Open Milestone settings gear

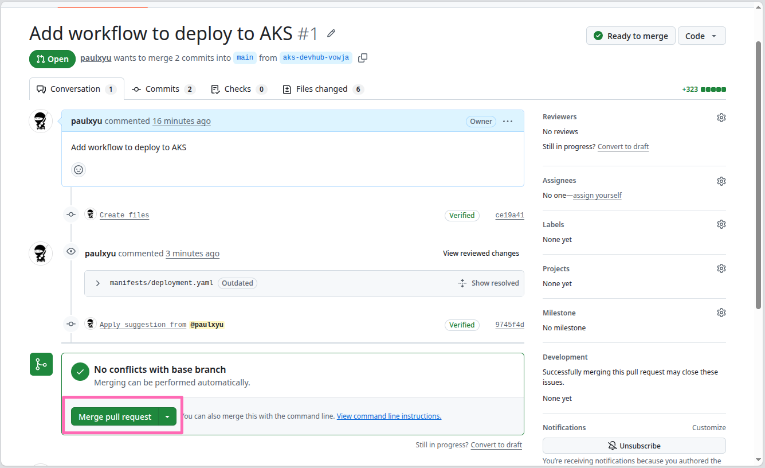point(721,313)
